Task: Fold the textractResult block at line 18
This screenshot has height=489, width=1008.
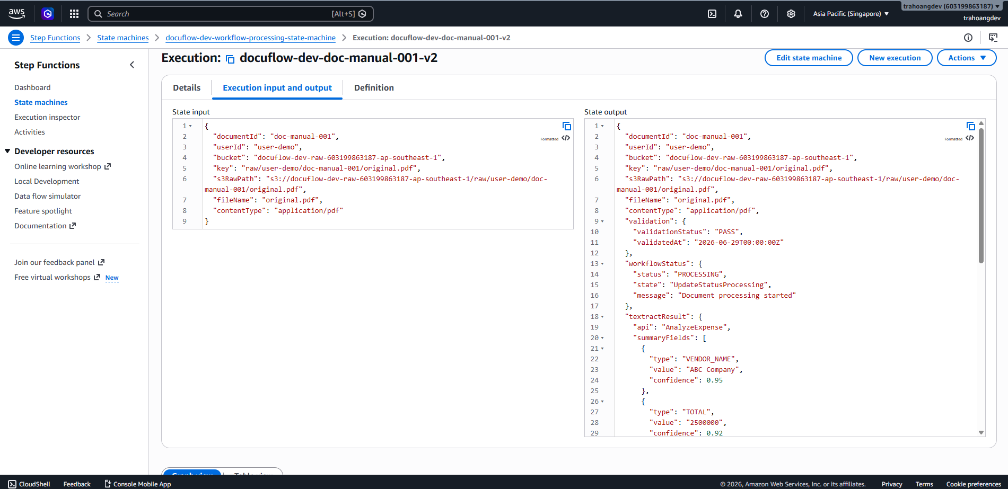Action: 602,317
